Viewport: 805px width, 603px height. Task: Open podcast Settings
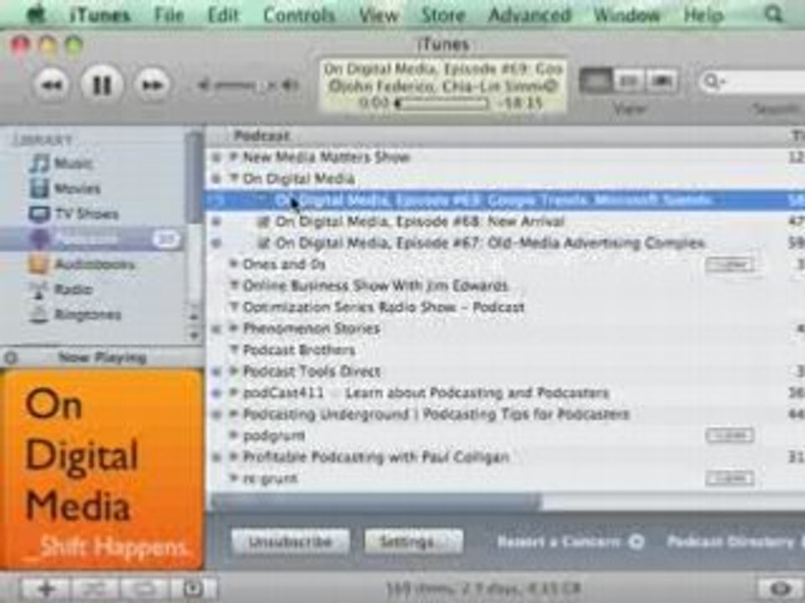pyautogui.click(x=413, y=542)
